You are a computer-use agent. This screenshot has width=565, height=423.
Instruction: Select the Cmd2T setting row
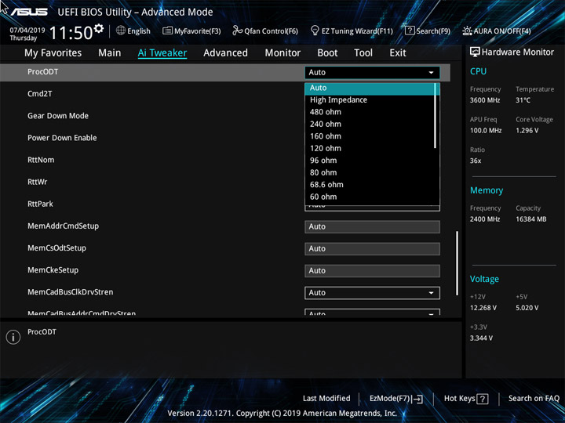(40, 94)
